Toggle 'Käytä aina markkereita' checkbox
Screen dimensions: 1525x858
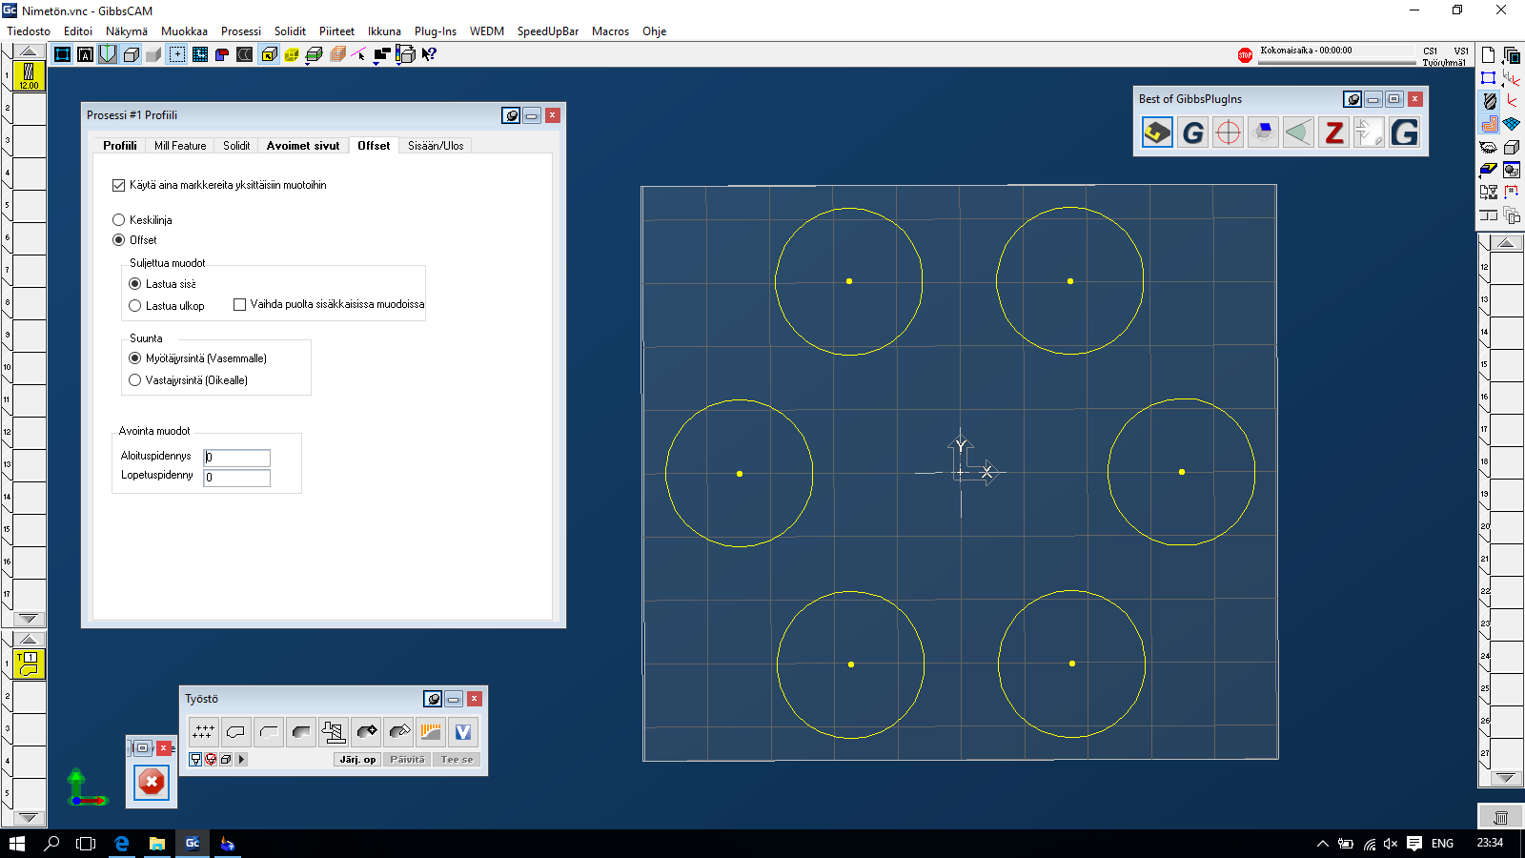[119, 185]
